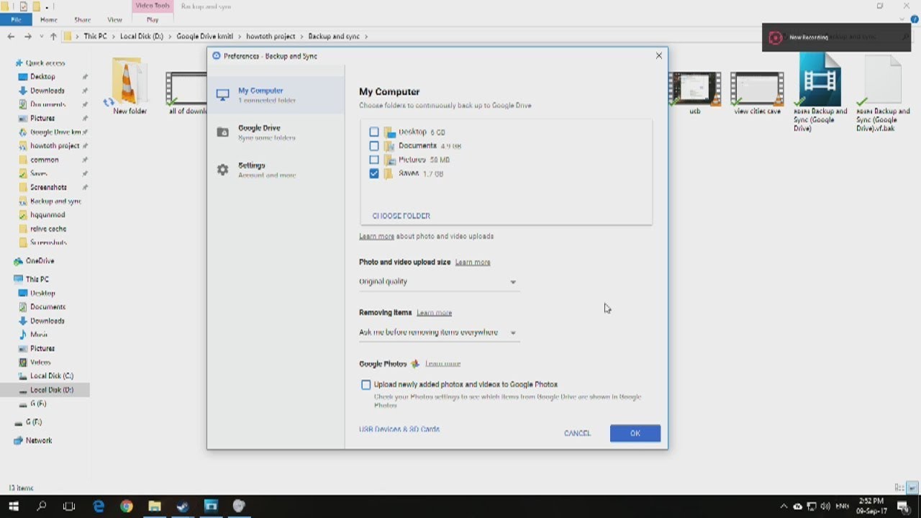The height and width of the screenshot is (518, 921).
Task: Open Learn more next to Google Photos
Action: [443, 364]
